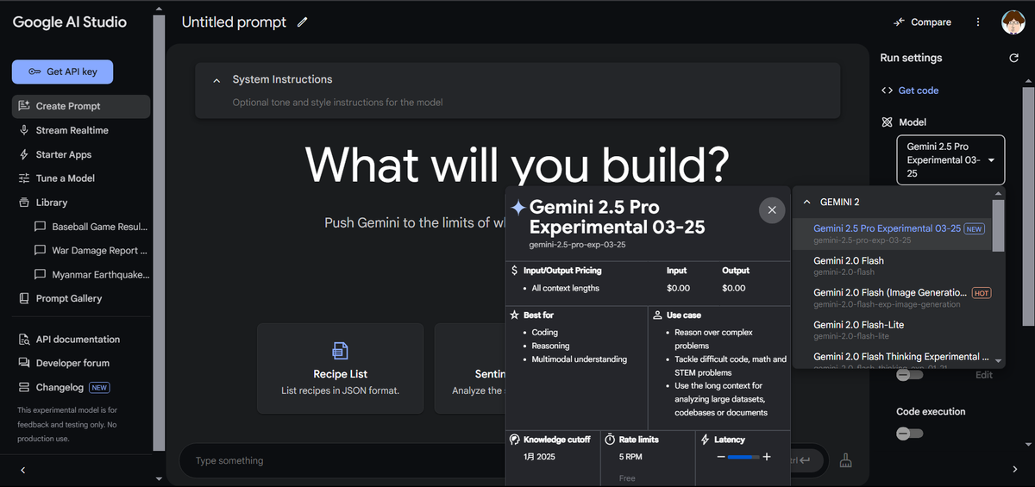Image resolution: width=1035 pixels, height=487 pixels.
Task: Click the pencil icon to rename Untitled prompt
Action: pyautogui.click(x=302, y=22)
